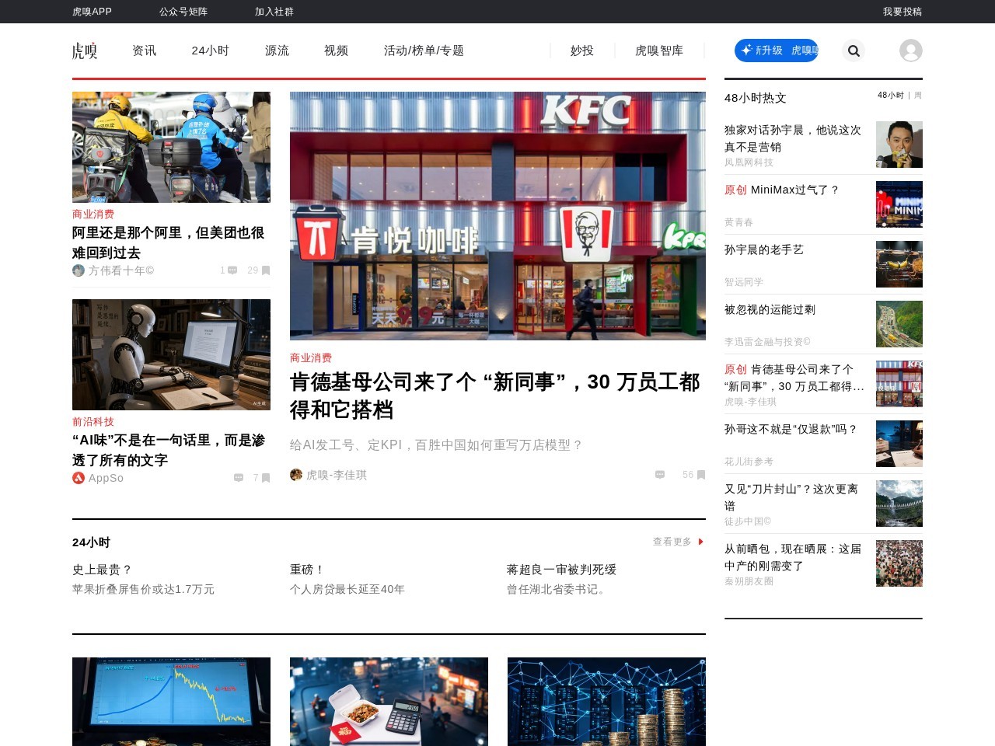The height and width of the screenshot is (746, 995).
Task: Click author name AppSo
Action: (x=106, y=478)
